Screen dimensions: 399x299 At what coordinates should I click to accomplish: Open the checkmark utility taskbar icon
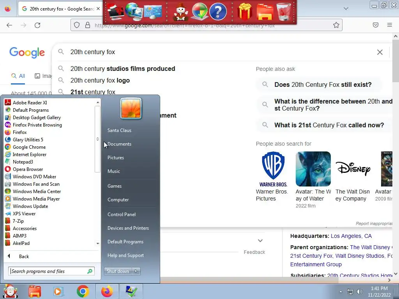click(132, 291)
